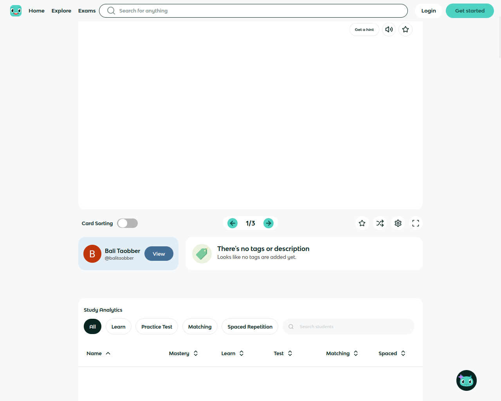501x401 pixels.
Task: Click Get a hint button
Action: click(x=364, y=29)
